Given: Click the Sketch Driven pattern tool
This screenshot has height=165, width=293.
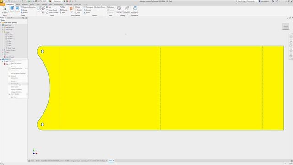Looking at the screenshot, I should click(x=100, y=7).
